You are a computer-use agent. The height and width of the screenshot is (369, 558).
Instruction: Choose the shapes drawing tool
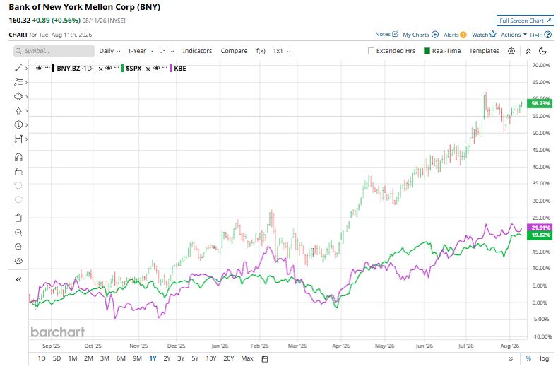click(x=18, y=97)
